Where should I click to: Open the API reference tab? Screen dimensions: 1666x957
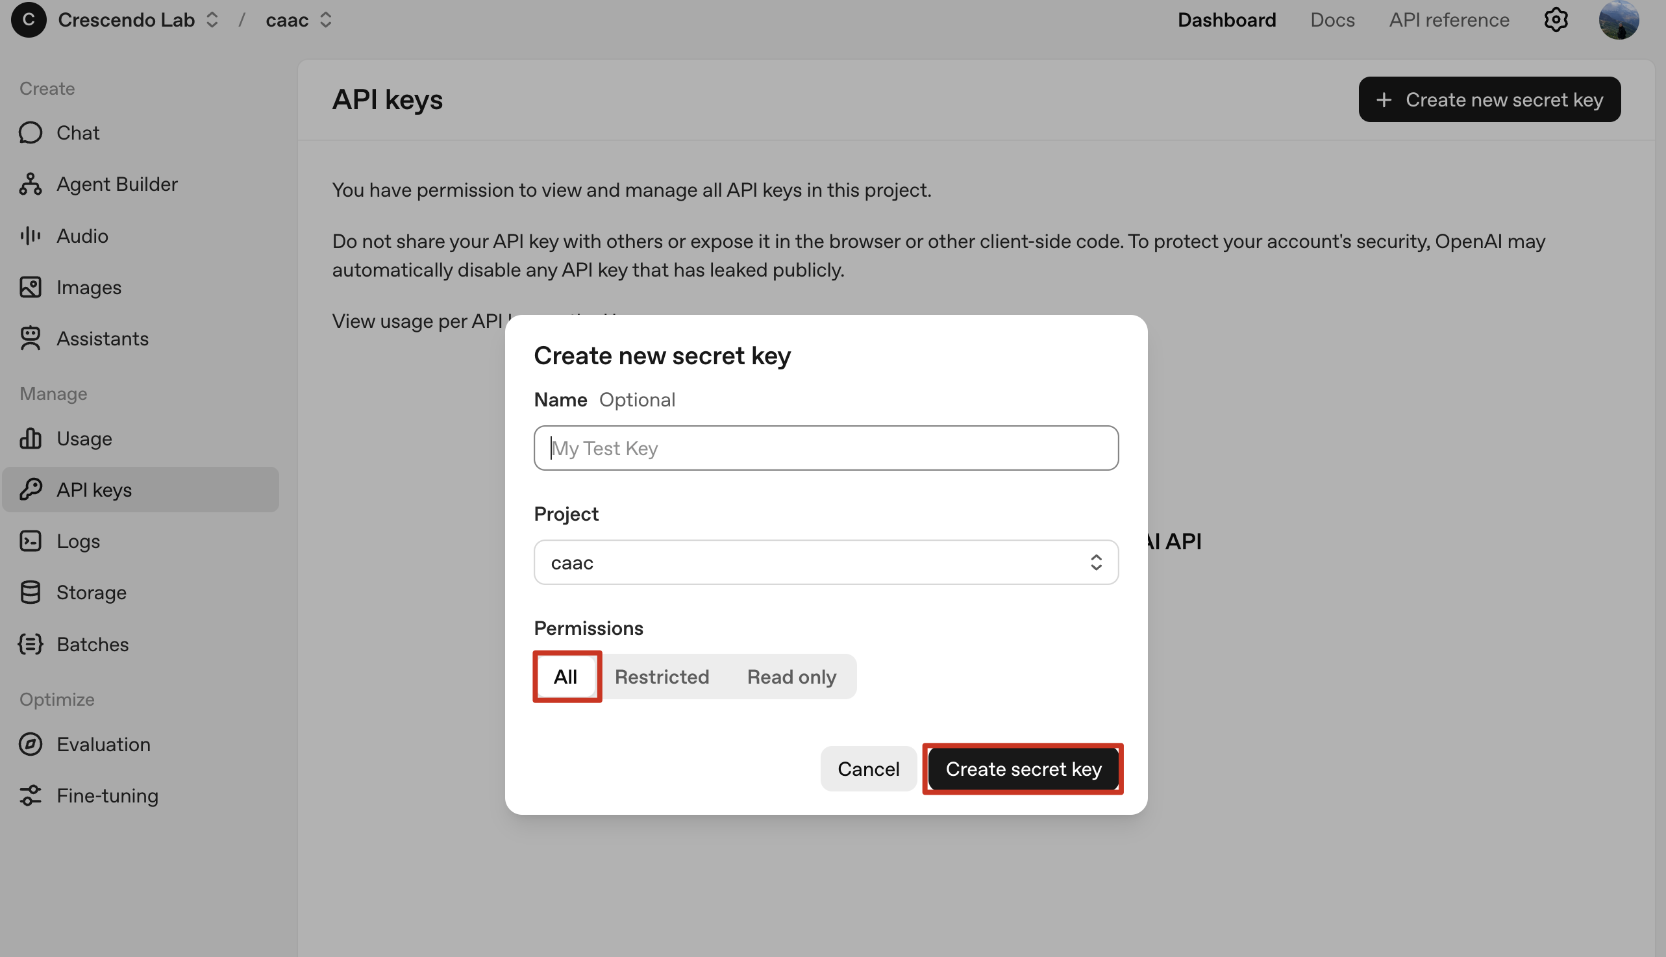pyautogui.click(x=1448, y=19)
